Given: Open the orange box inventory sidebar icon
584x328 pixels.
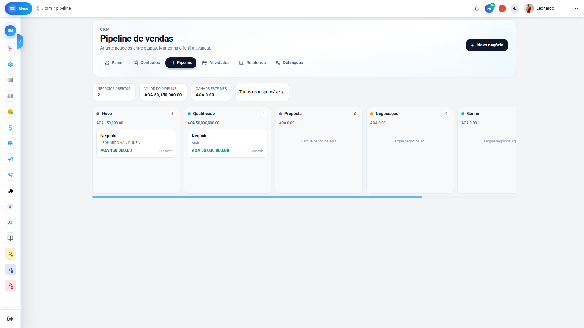Looking at the screenshot, I should pyautogui.click(x=10, y=112).
